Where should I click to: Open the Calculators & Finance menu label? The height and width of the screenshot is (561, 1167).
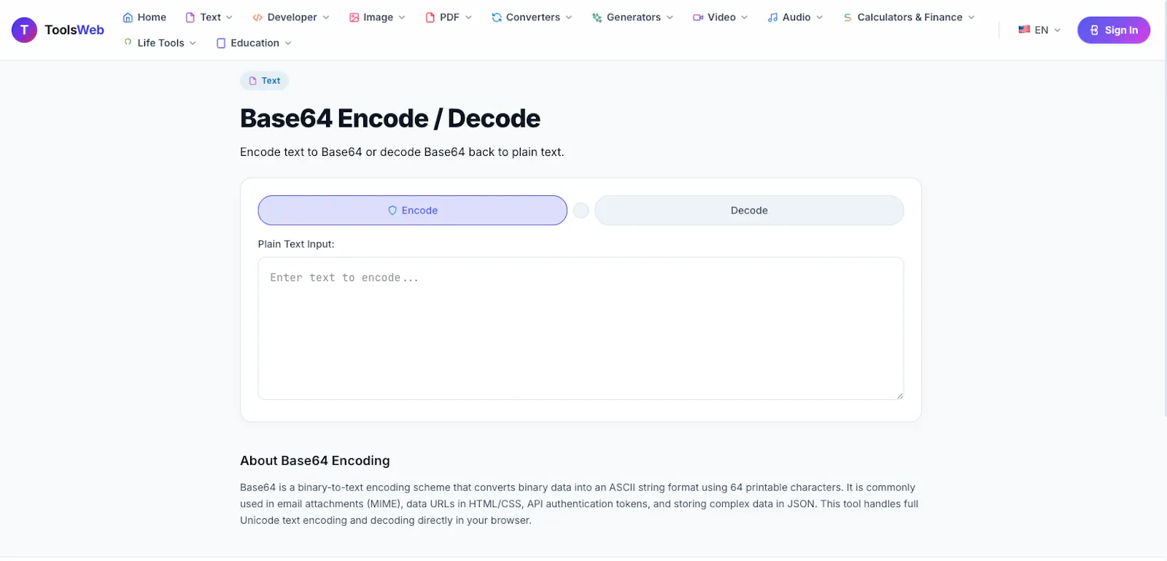[x=910, y=17]
